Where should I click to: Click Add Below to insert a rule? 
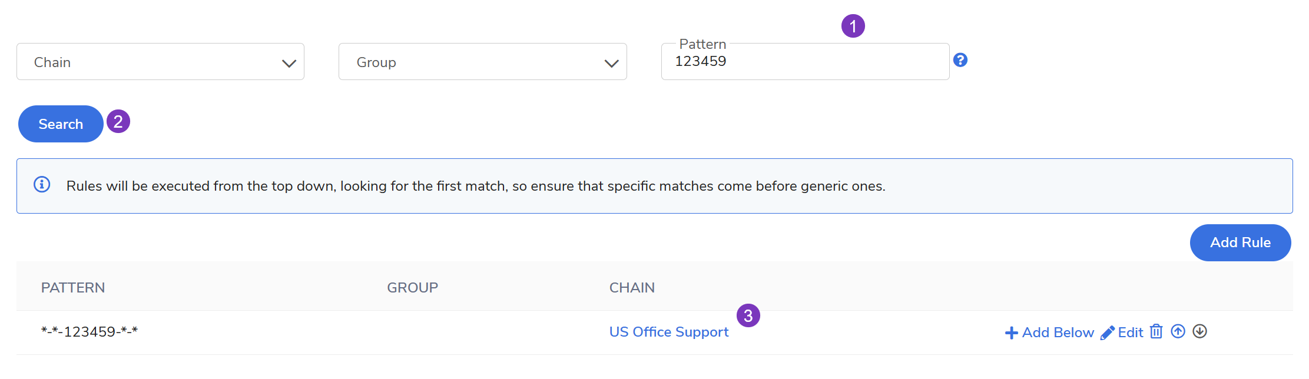(x=1049, y=333)
